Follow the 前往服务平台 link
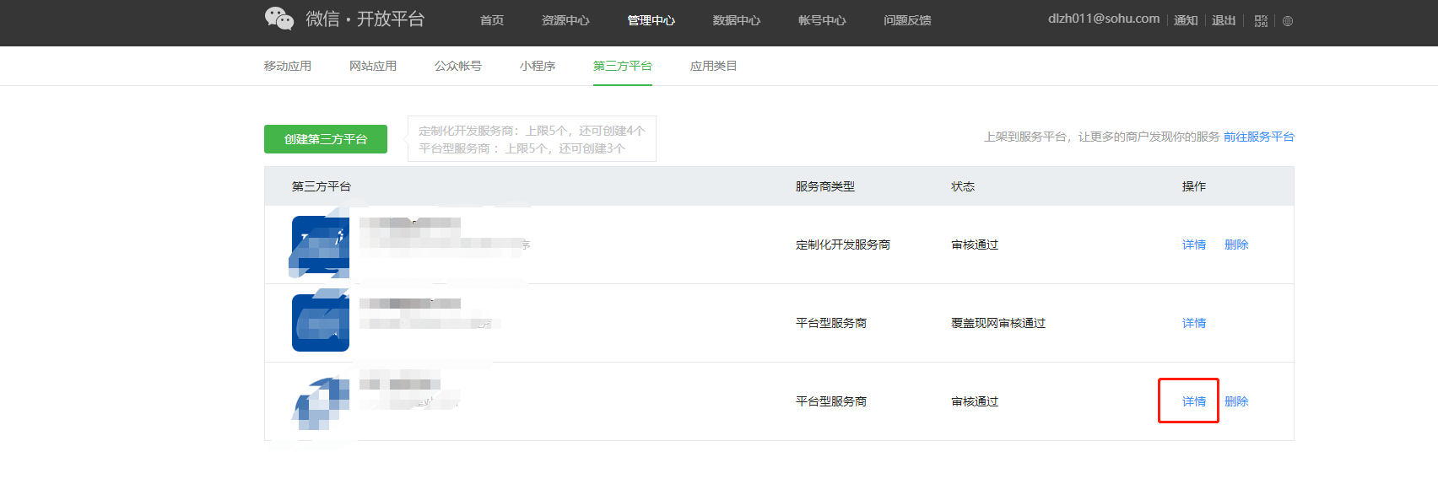 [1258, 137]
